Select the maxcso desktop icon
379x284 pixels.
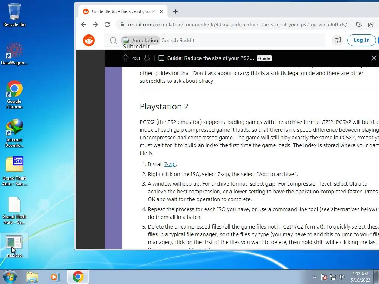[14, 246]
